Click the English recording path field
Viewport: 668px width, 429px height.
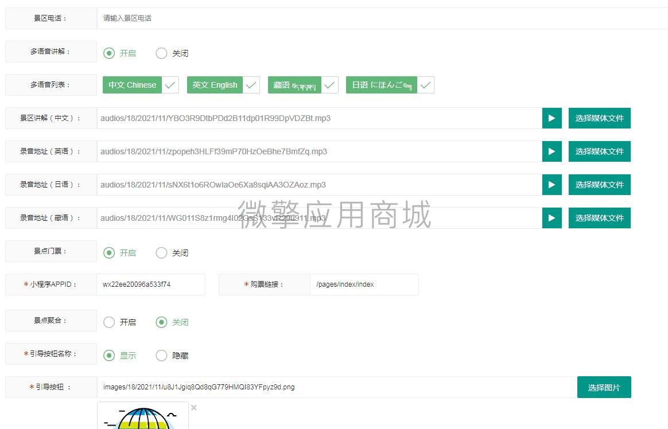pos(320,151)
